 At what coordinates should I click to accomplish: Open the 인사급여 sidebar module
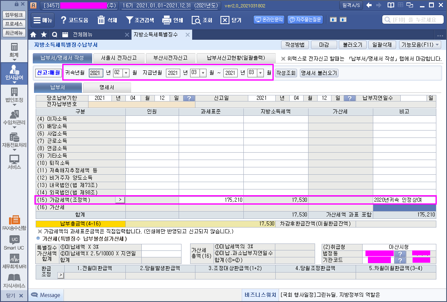click(x=14, y=73)
